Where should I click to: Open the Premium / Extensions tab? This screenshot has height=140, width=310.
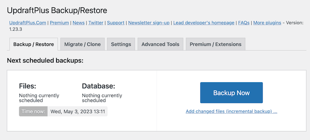tap(215, 44)
